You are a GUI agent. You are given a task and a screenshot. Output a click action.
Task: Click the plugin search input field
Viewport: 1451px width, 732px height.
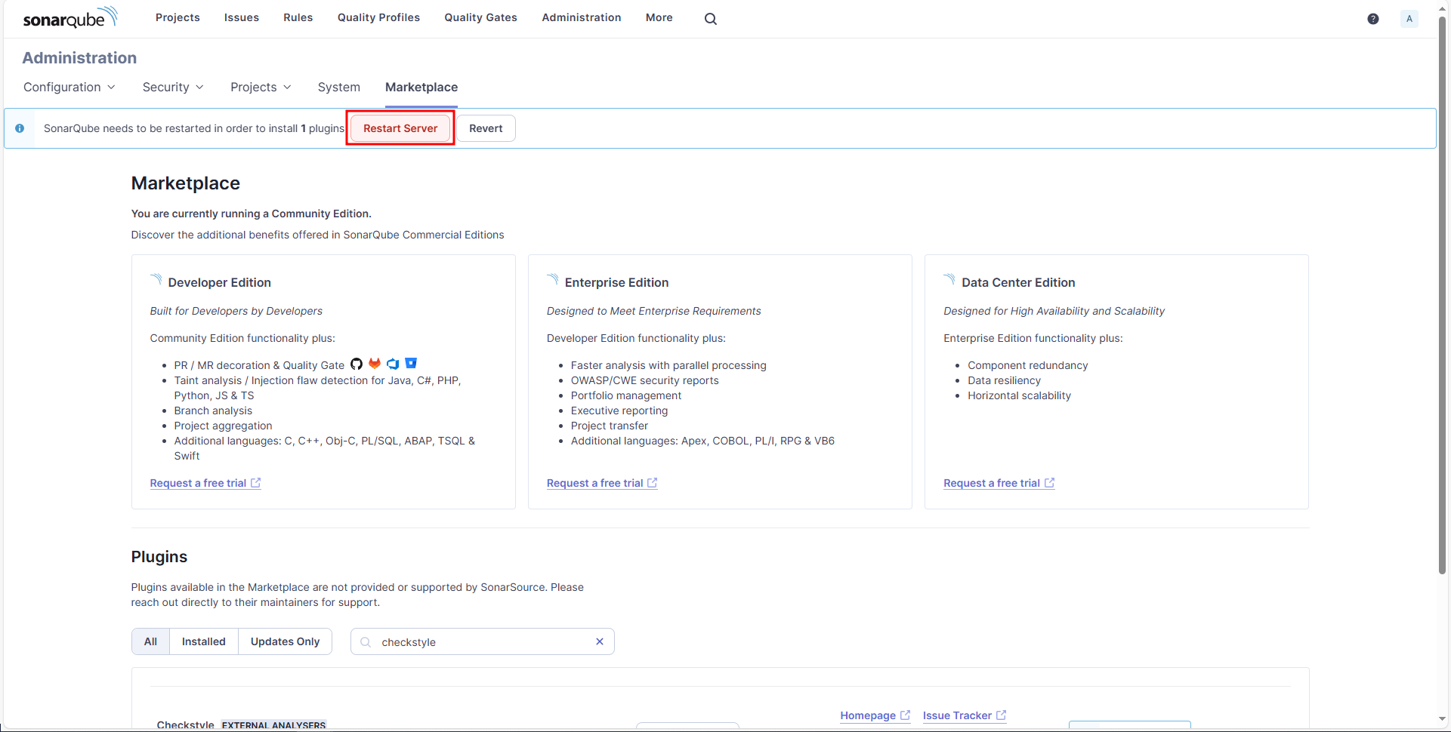[483, 641]
